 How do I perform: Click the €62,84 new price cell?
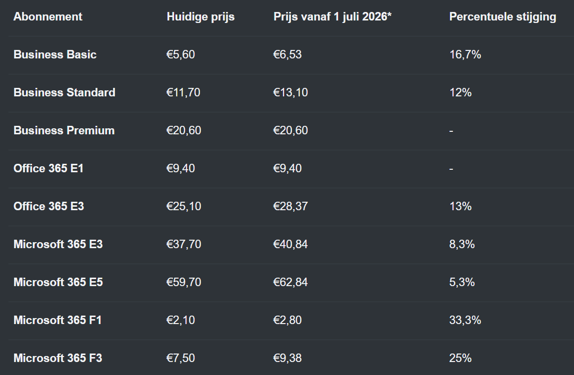[290, 282]
